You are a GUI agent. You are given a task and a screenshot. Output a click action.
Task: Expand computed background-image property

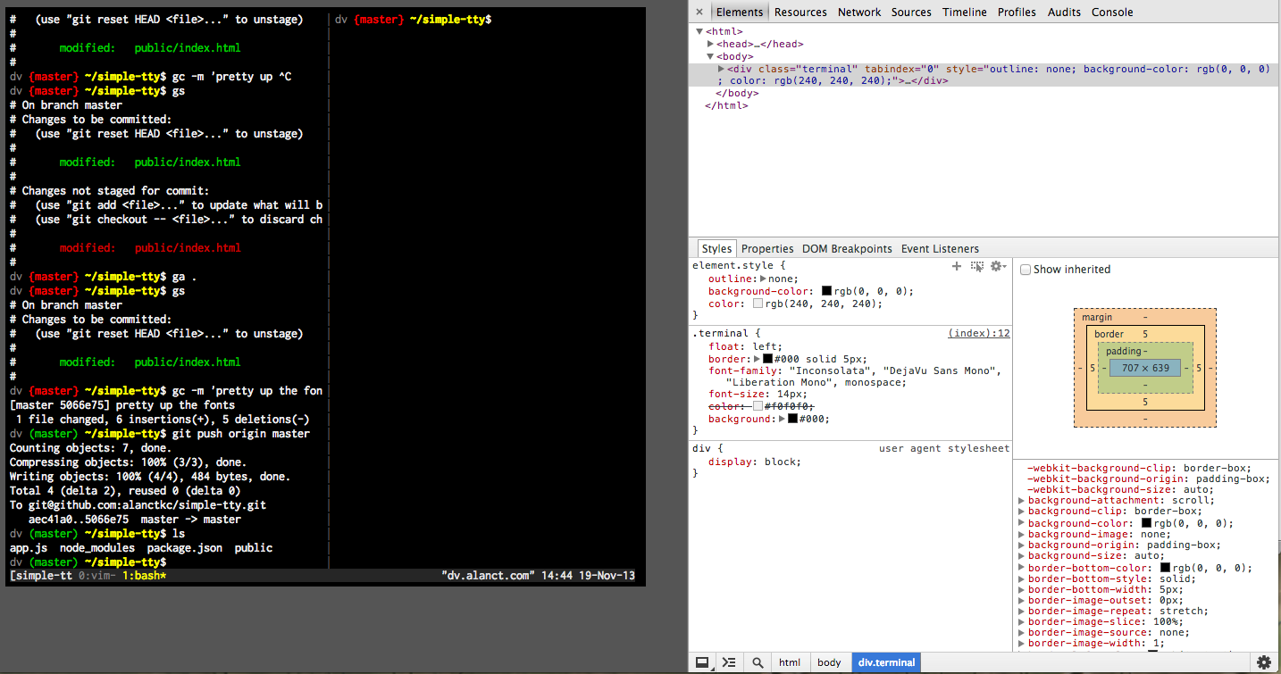pyautogui.click(x=1022, y=534)
